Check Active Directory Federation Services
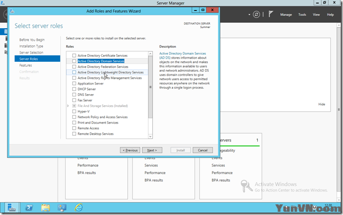The height and width of the screenshot is (215, 343). (x=74, y=67)
